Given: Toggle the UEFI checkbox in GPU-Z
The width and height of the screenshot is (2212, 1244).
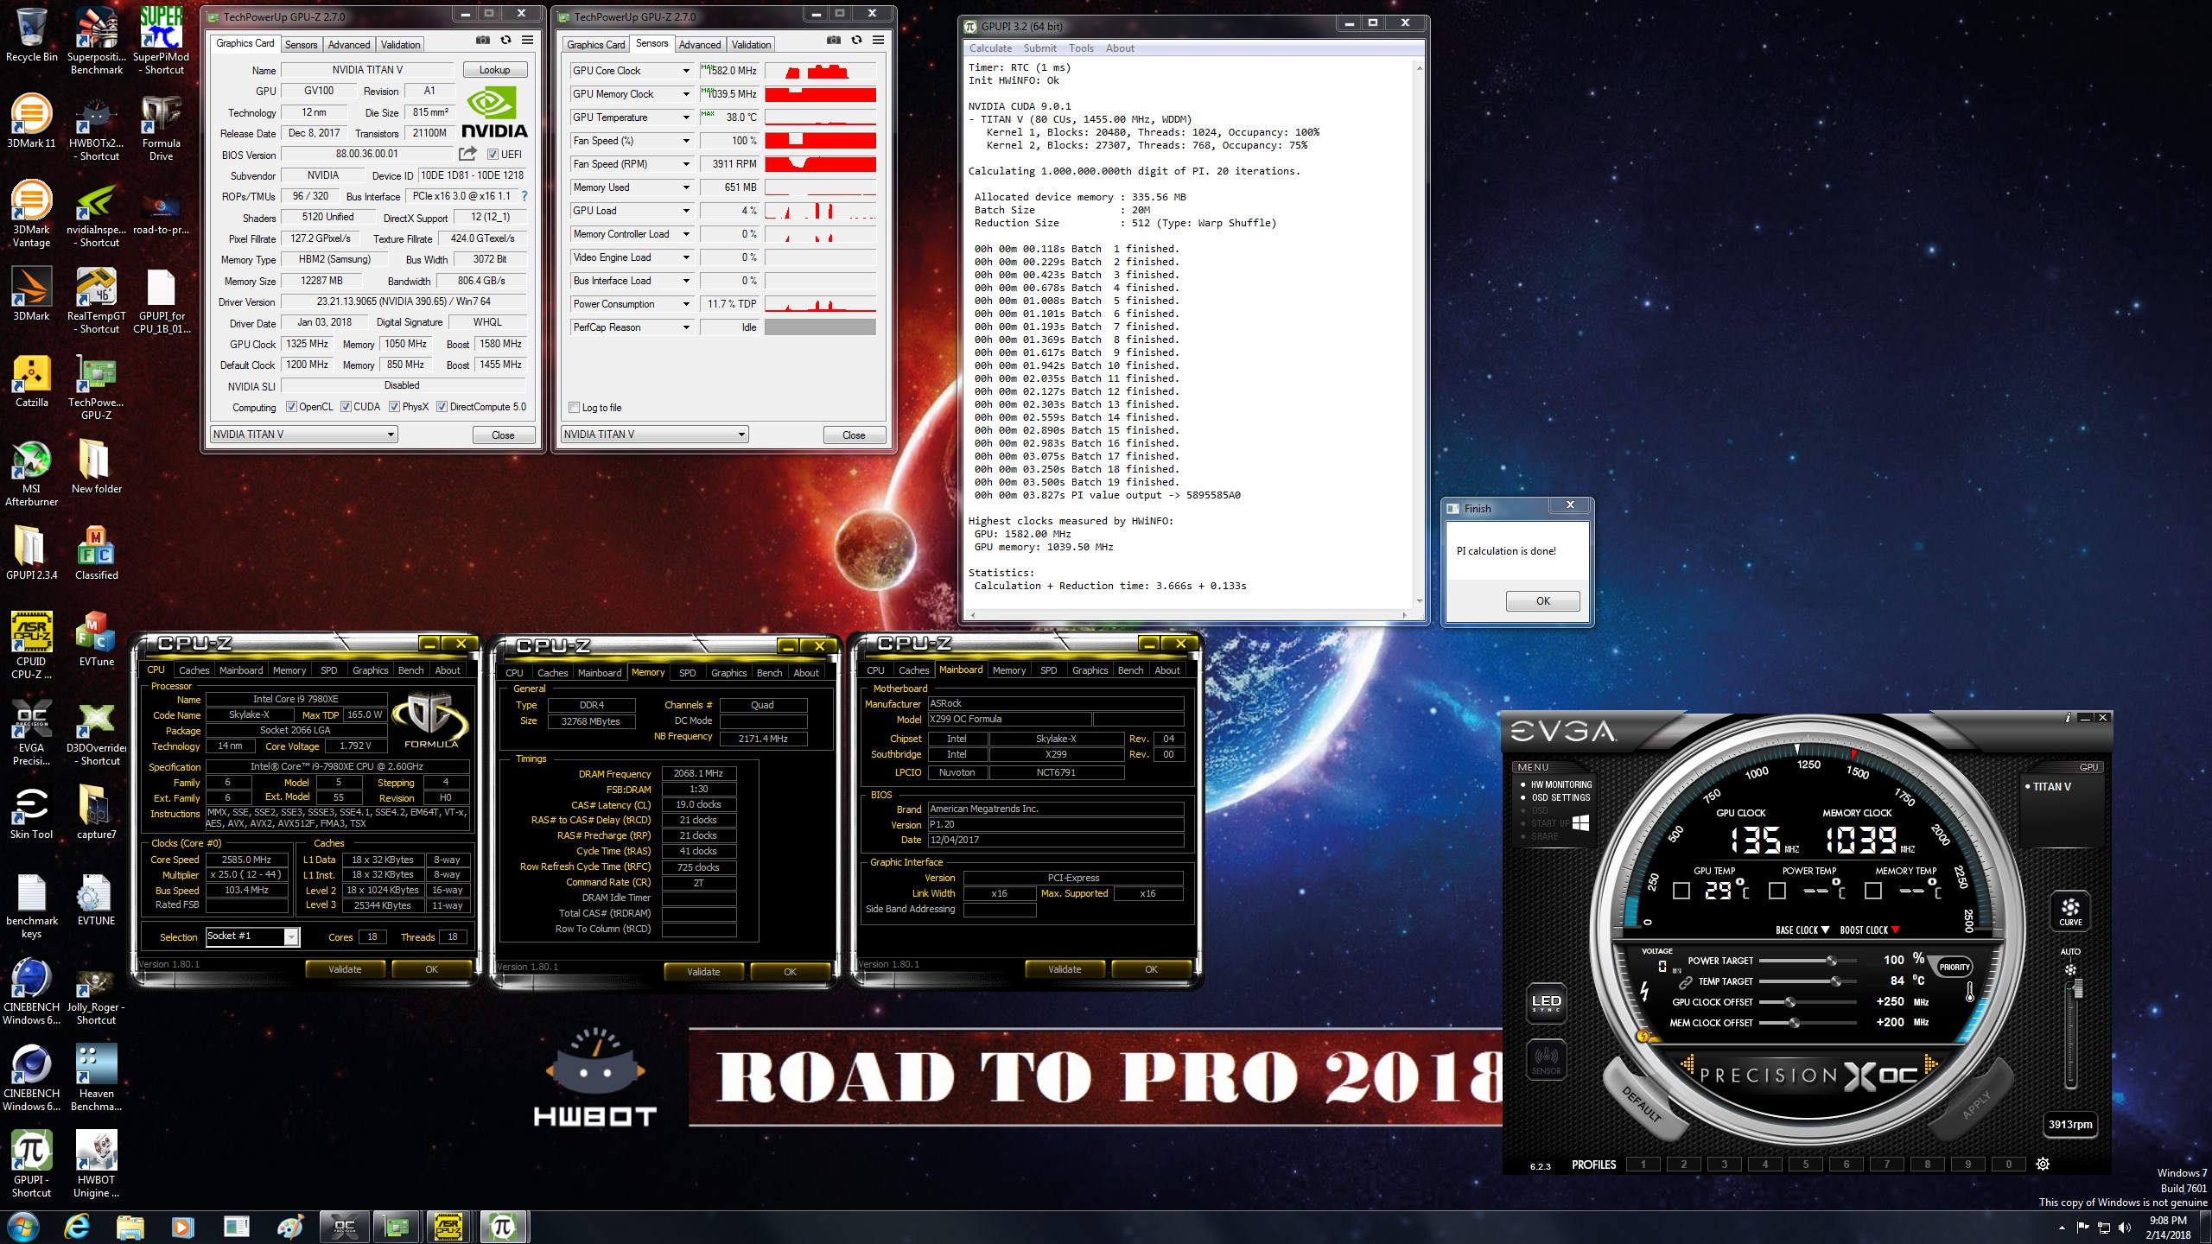Looking at the screenshot, I should [493, 155].
